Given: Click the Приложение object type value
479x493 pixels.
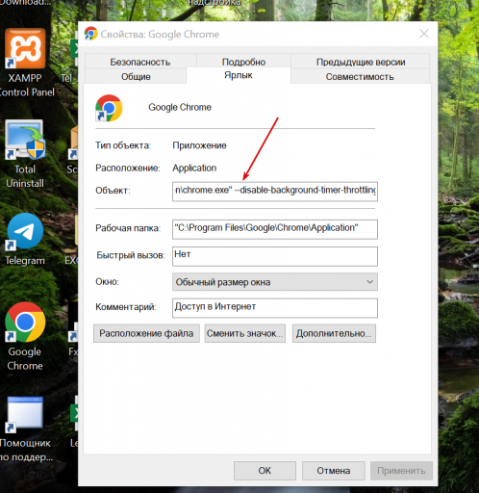Looking at the screenshot, I should point(199,145).
